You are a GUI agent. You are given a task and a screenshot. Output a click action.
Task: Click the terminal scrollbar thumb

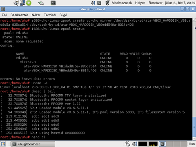point(194,127)
